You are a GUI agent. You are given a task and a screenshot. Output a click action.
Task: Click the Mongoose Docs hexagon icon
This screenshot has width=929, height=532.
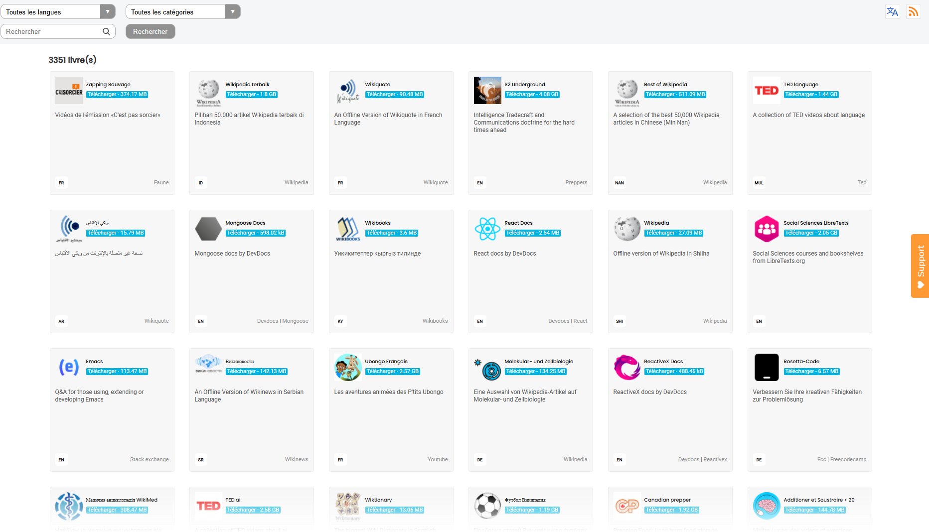208,229
